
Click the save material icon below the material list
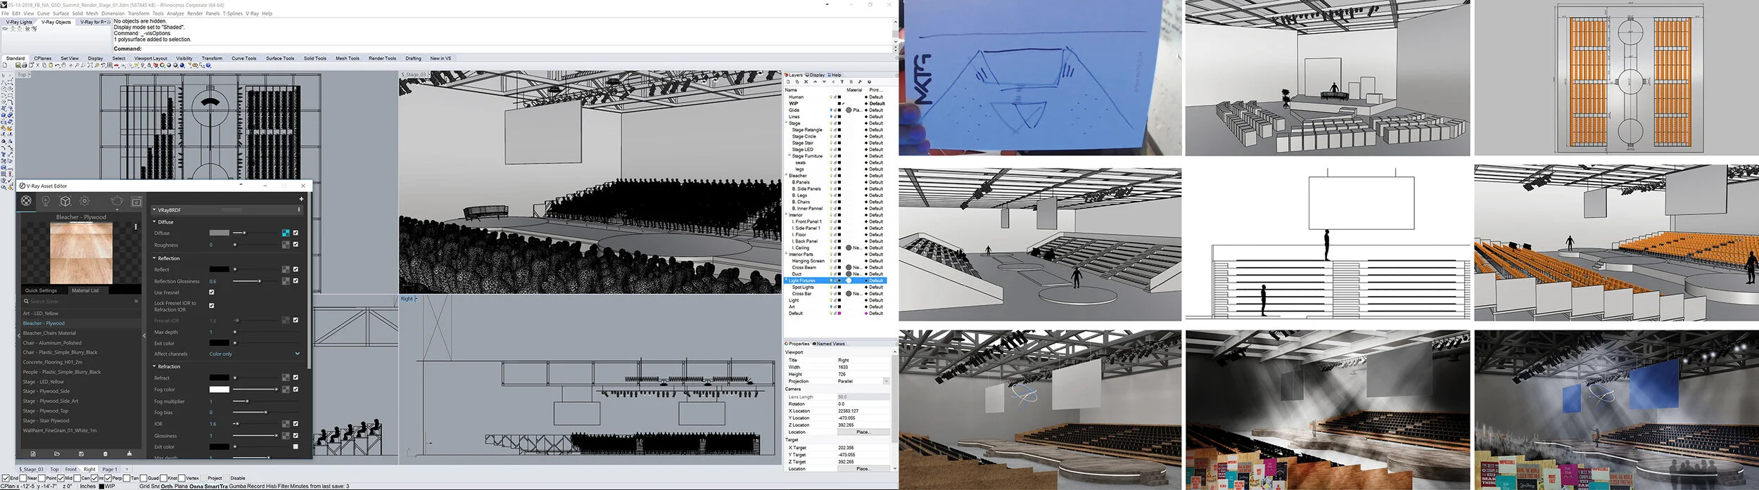point(81,453)
